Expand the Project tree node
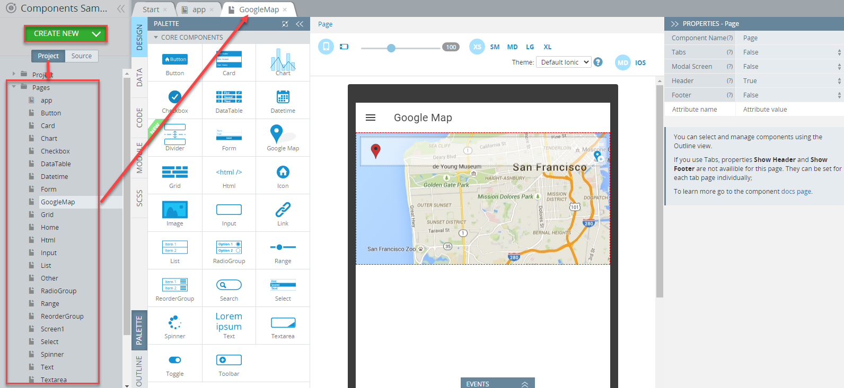The height and width of the screenshot is (388, 844). click(x=14, y=74)
